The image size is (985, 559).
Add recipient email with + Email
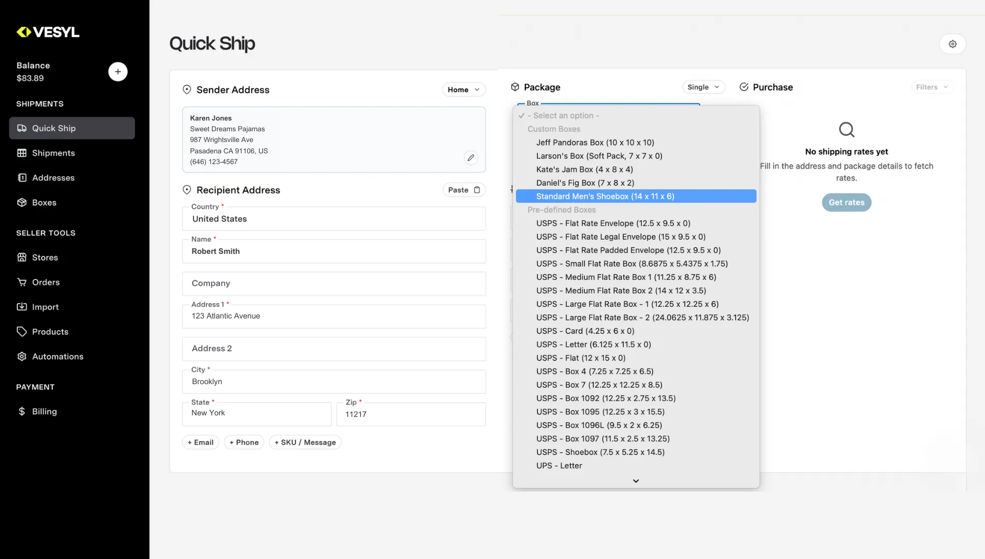(x=201, y=443)
